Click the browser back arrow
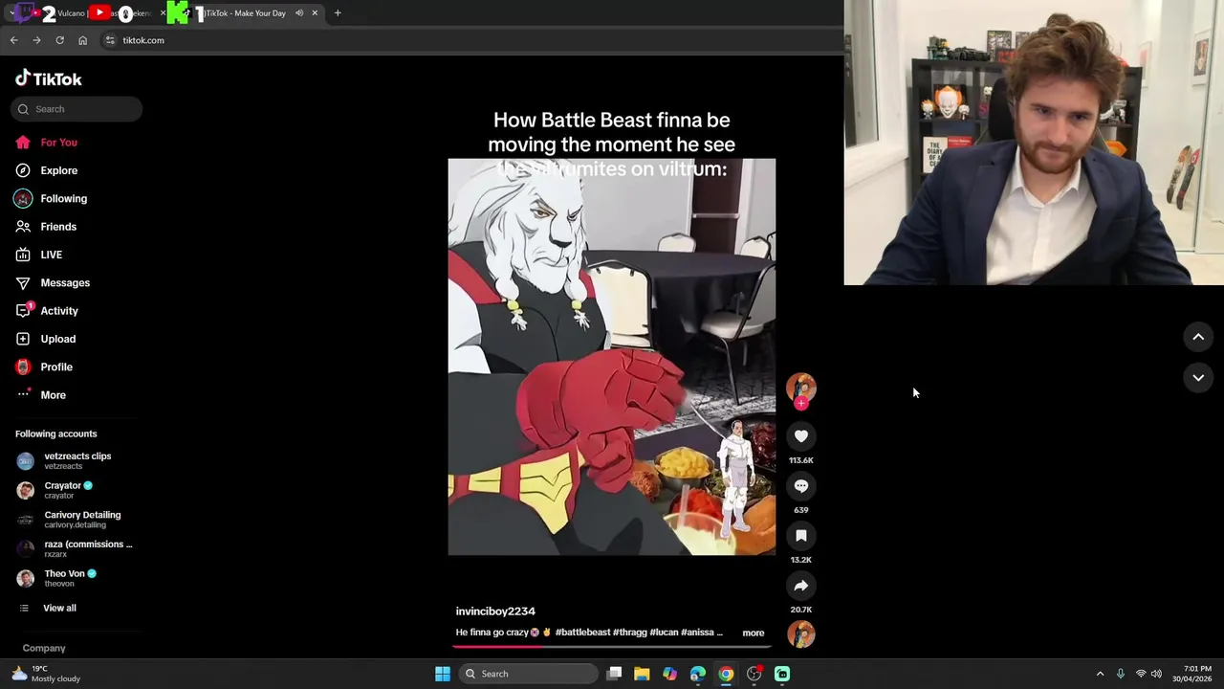The width and height of the screenshot is (1224, 689). pyautogui.click(x=13, y=40)
